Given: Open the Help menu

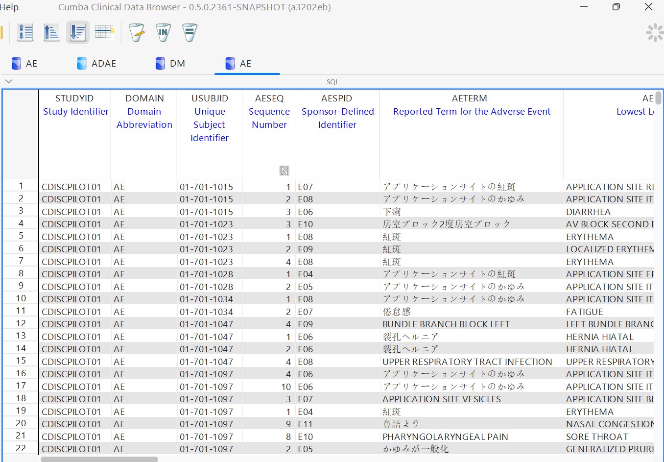Looking at the screenshot, I should click(9, 7).
